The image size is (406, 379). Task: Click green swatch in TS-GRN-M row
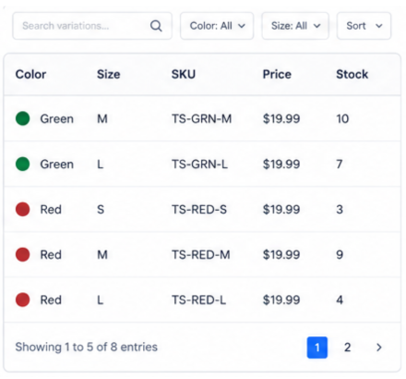point(23,118)
